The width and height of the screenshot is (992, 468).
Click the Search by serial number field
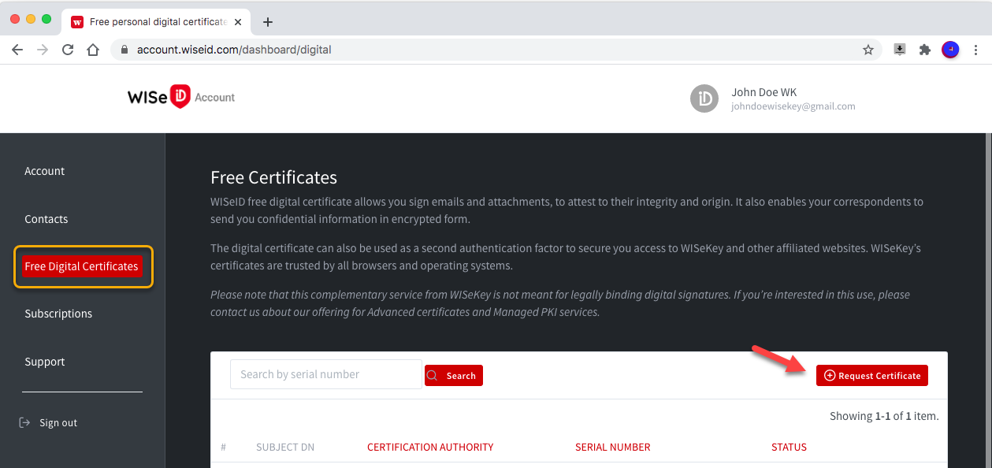[326, 374]
